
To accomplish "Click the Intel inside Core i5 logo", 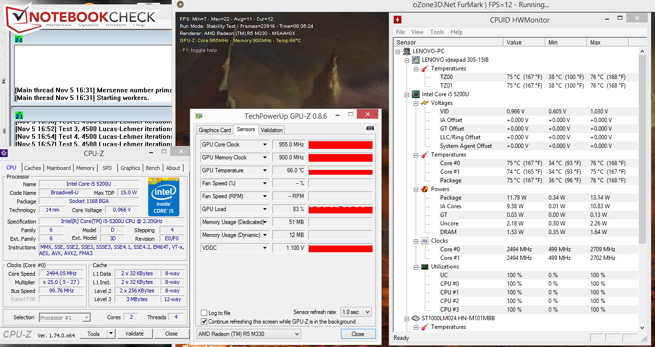I will pos(164,197).
